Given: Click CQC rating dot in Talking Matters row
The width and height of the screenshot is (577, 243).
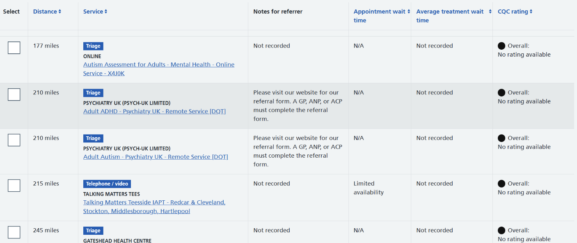Looking at the screenshot, I should tap(501, 184).
